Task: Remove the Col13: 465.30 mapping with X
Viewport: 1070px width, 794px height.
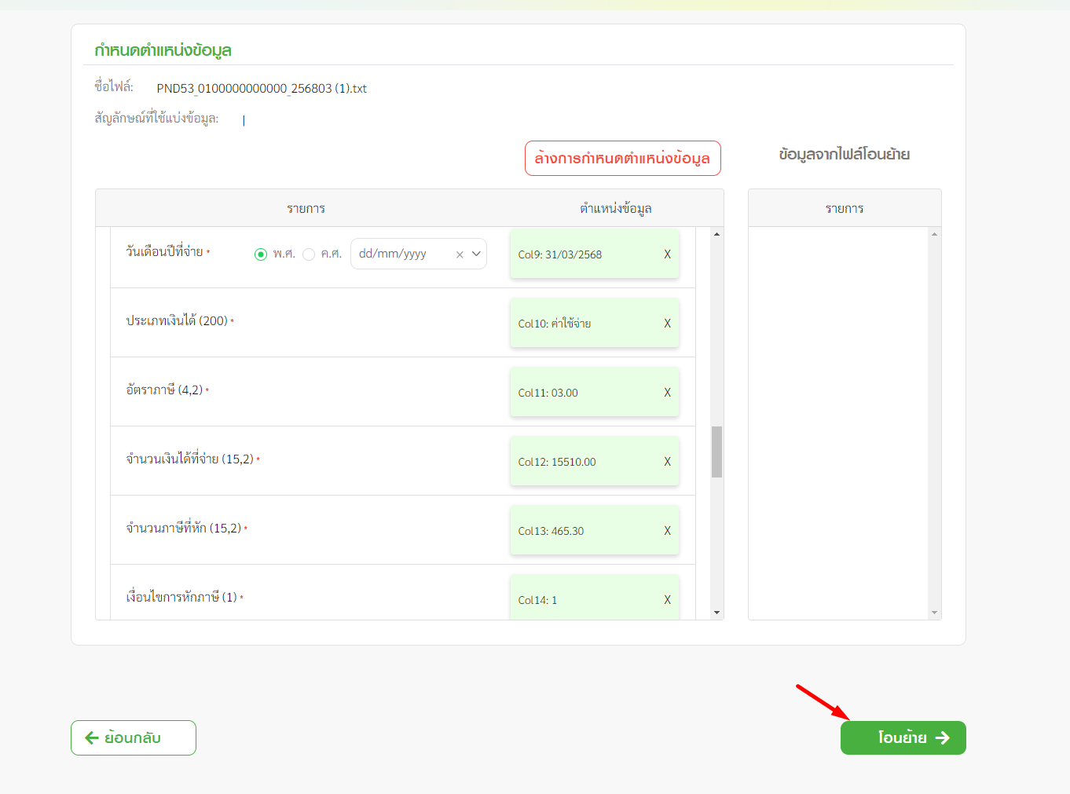Action: (667, 531)
